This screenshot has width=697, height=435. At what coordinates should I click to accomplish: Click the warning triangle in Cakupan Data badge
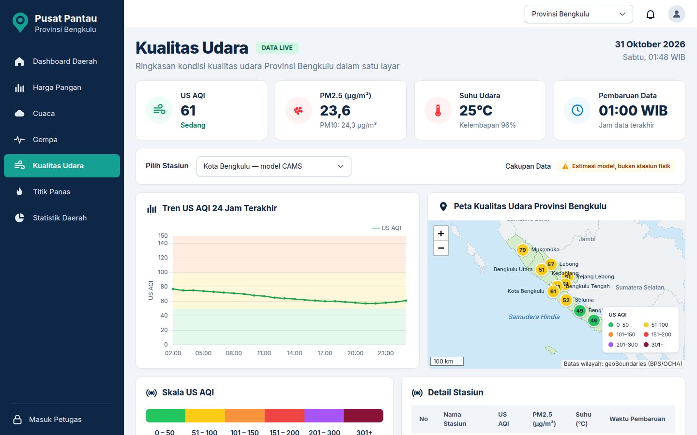point(565,166)
